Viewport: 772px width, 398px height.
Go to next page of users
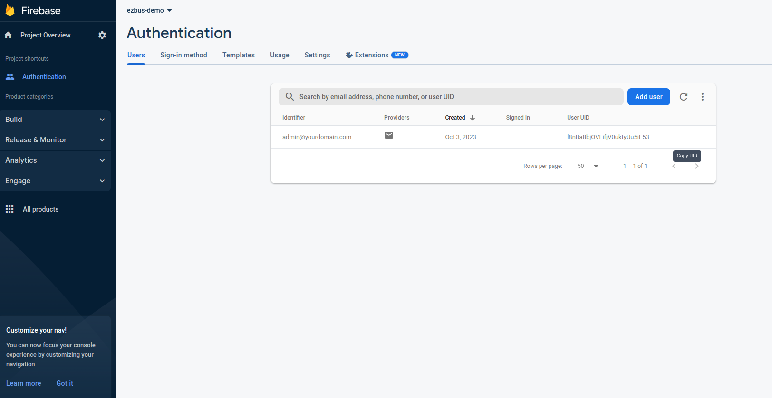click(697, 166)
